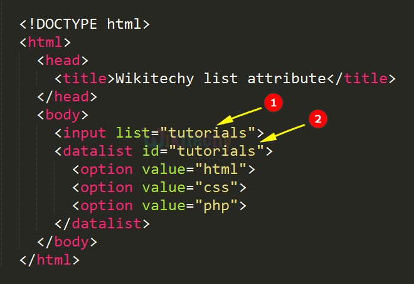Click the closing html tag on the last line
This screenshot has width=414, height=284.
pyautogui.click(x=50, y=260)
